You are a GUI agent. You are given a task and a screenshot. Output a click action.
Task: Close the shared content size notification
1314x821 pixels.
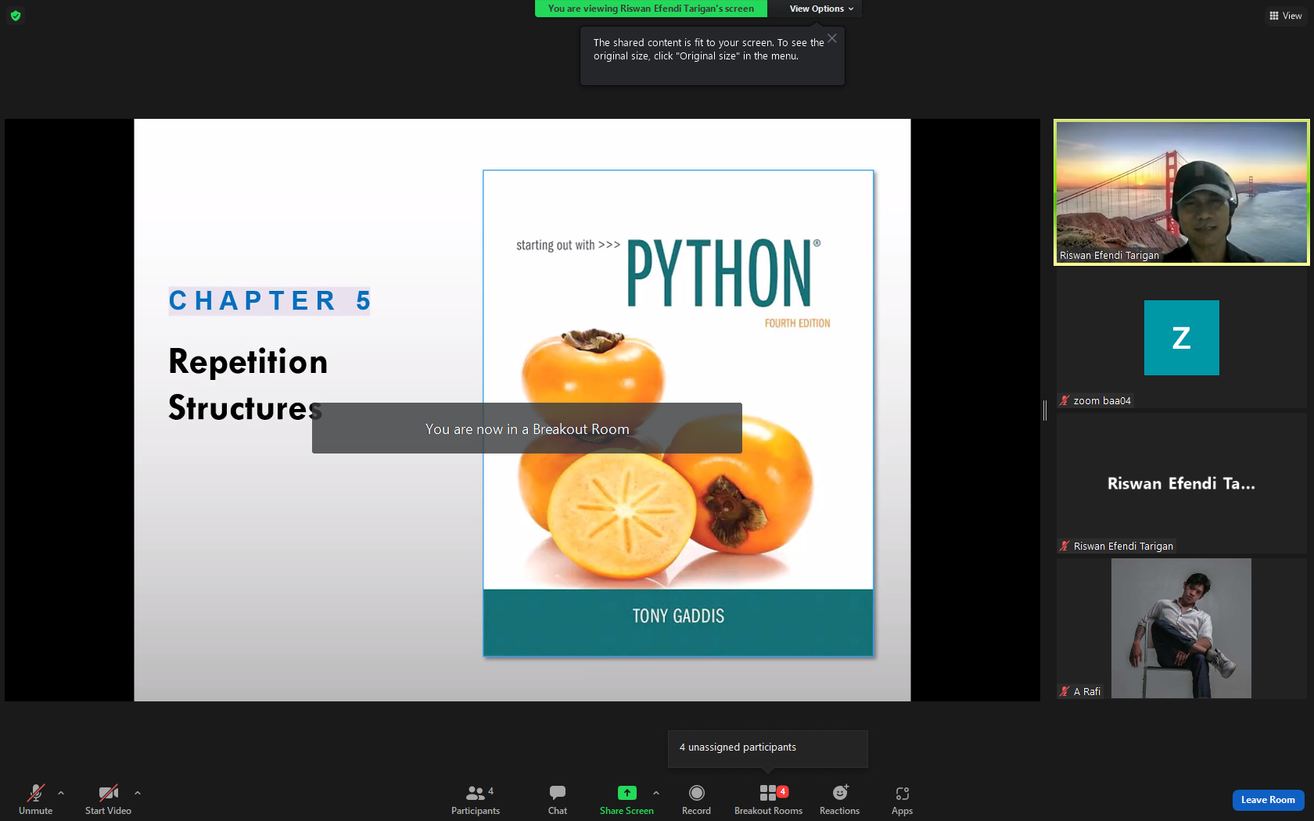[832, 38]
